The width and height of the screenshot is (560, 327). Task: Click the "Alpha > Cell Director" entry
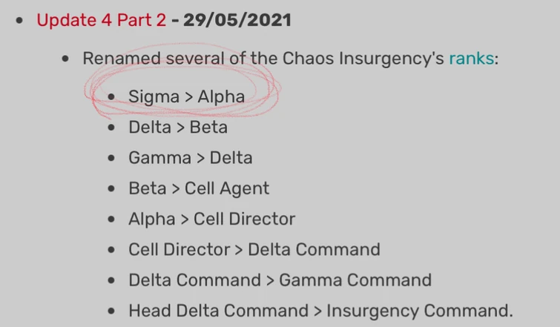point(211,219)
